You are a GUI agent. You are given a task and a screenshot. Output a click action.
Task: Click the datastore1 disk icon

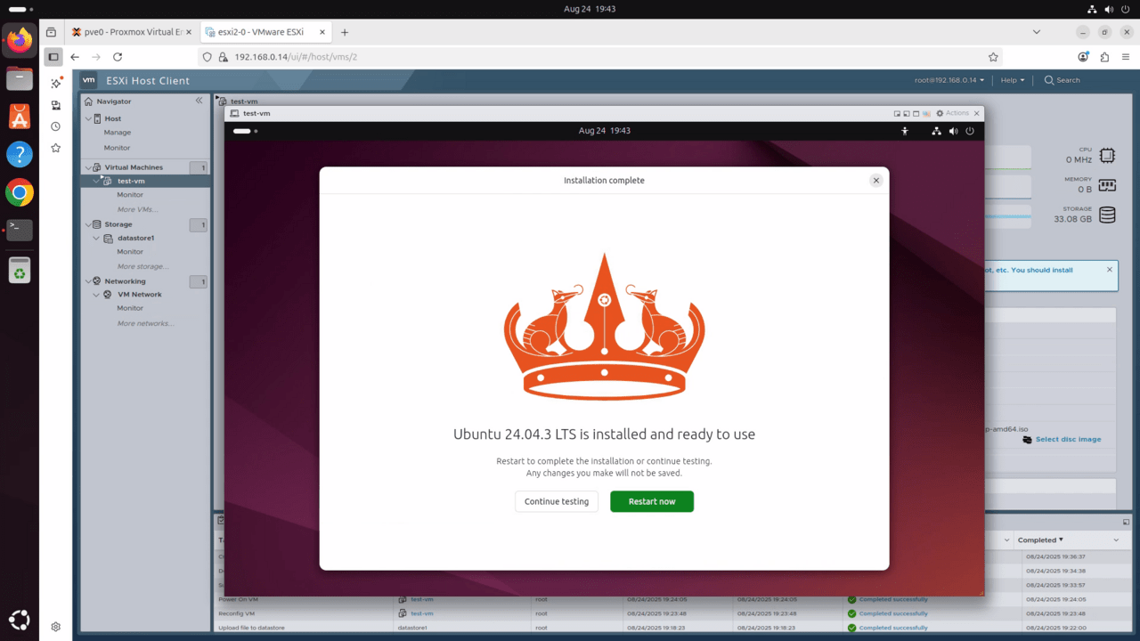click(x=107, y=238)
